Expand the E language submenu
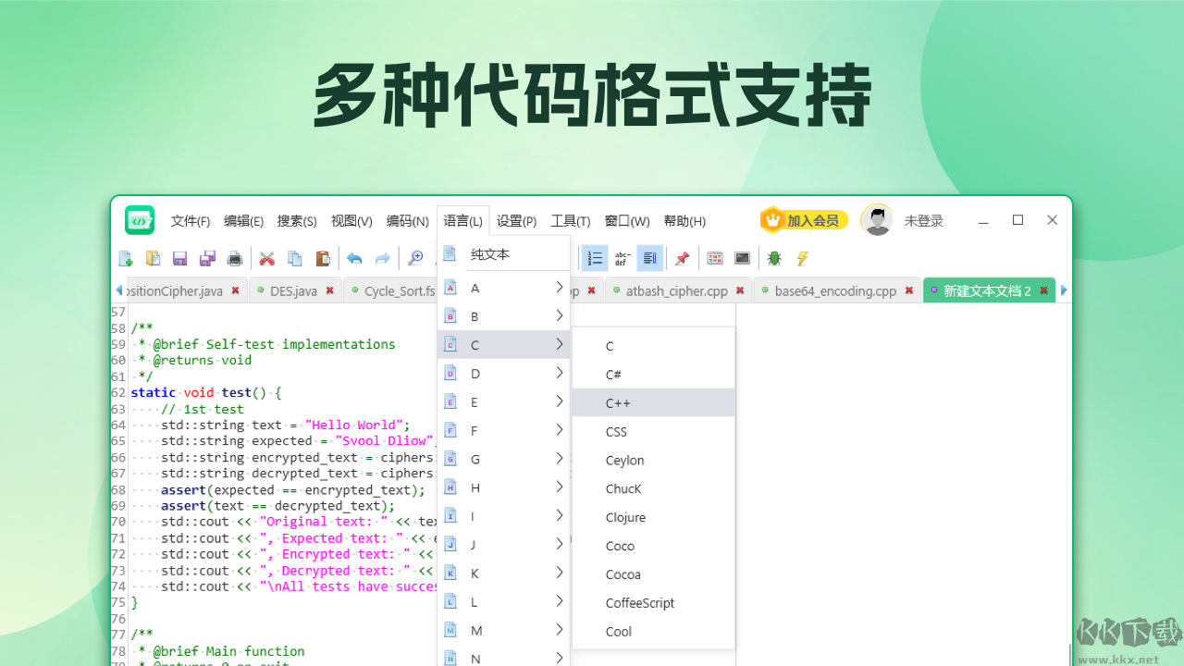 click(x=503, y=402)
